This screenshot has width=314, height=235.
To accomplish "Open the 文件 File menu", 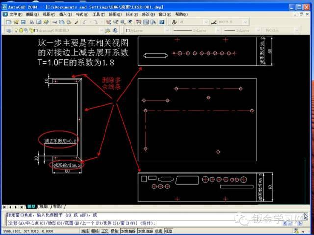I will pyautogui.click(x=16, y=14).
